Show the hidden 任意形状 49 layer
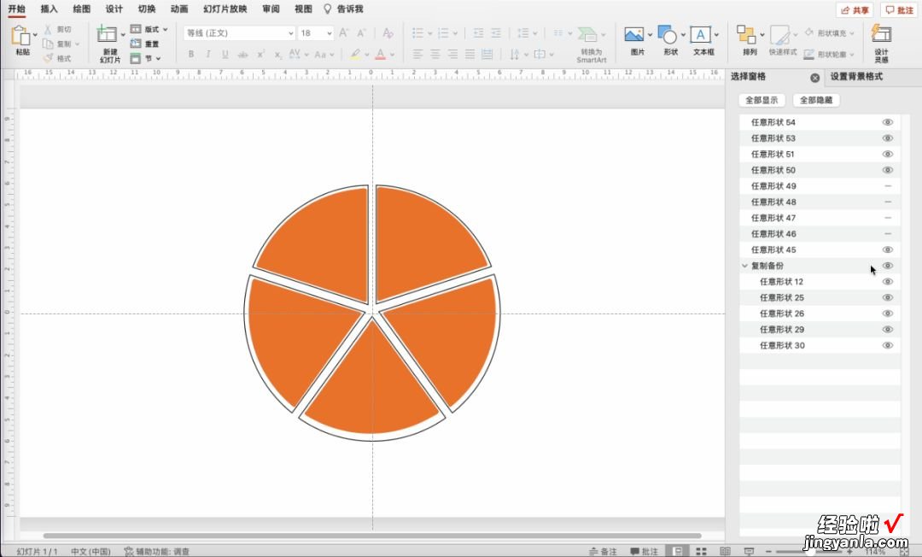 888,186
